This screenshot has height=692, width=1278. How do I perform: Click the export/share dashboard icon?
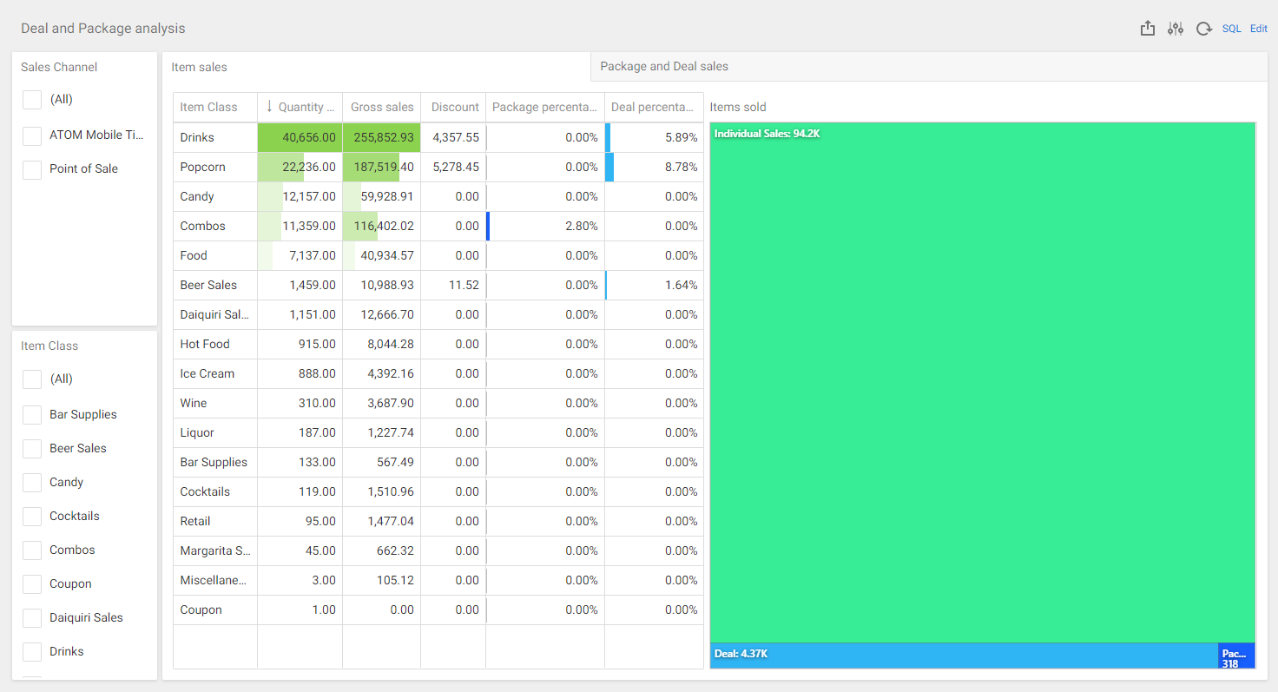point(1148,29)
